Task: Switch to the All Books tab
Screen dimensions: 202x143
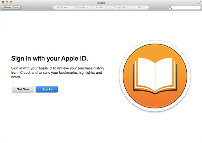Action: pos(63,8)
